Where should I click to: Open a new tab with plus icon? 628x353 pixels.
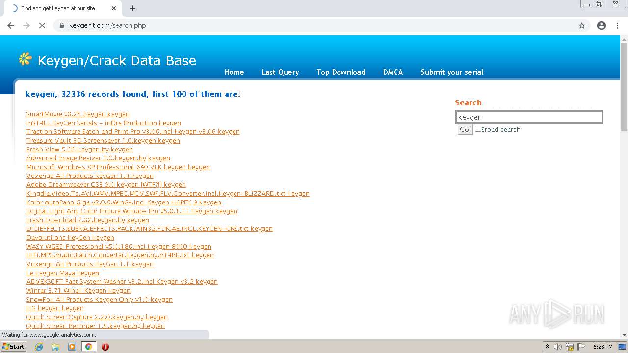click(132, 8)
